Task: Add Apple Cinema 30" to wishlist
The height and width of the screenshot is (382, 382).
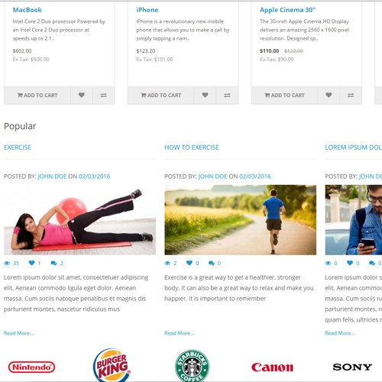Action: 329,95
